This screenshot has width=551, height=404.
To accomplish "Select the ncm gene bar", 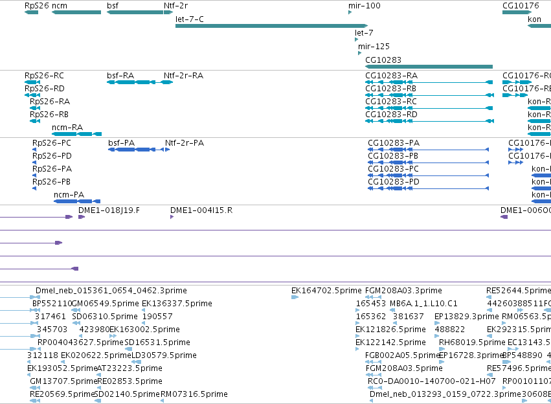I will click(76, 12).
